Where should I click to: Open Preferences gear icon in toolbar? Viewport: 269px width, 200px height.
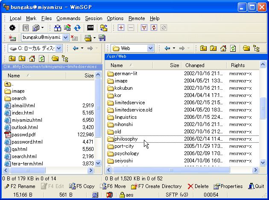coord(12,28)
